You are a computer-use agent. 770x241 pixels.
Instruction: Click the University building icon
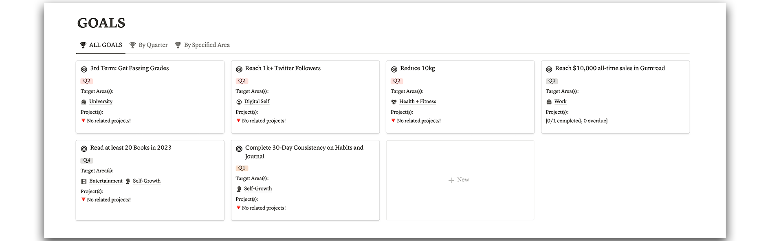click(84, 102)
